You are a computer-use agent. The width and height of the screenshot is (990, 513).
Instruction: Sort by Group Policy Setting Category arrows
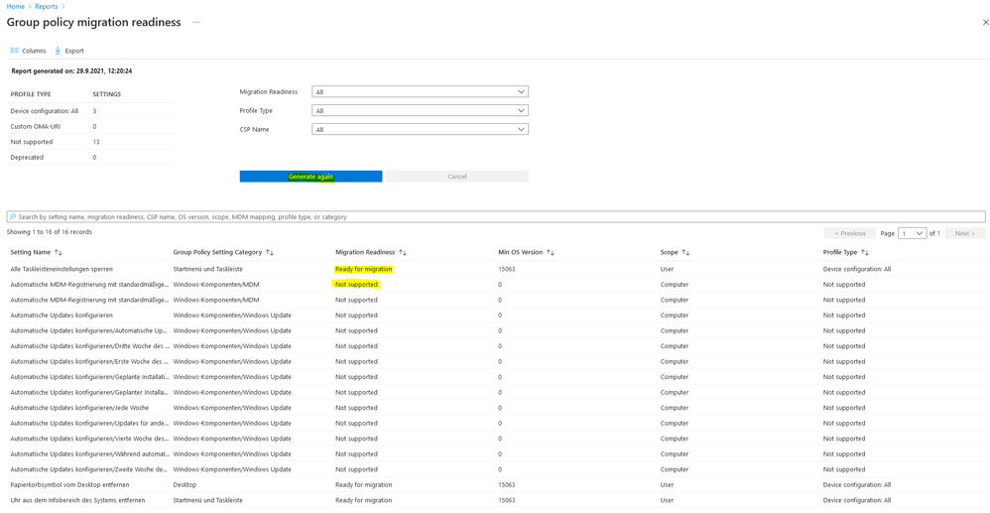[270, 252]
